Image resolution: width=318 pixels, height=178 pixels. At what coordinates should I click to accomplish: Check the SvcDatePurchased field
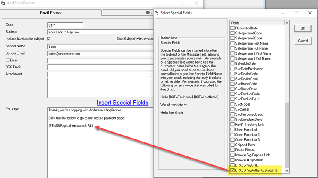[232, 69]
